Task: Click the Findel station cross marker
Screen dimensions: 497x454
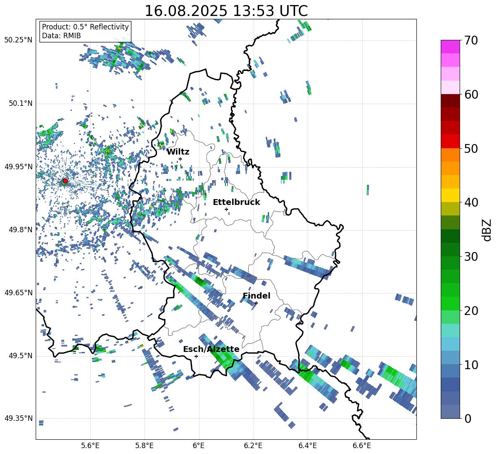Action: tap(256, 303)
